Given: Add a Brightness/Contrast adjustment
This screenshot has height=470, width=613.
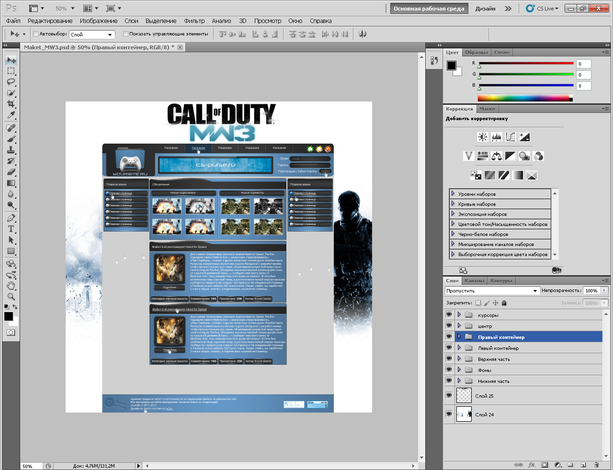Looking at the screenshot, I should click(483, 137).
